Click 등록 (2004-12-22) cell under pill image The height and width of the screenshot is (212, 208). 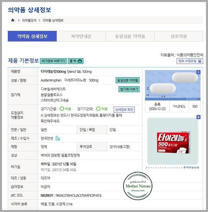pos(157,106)
